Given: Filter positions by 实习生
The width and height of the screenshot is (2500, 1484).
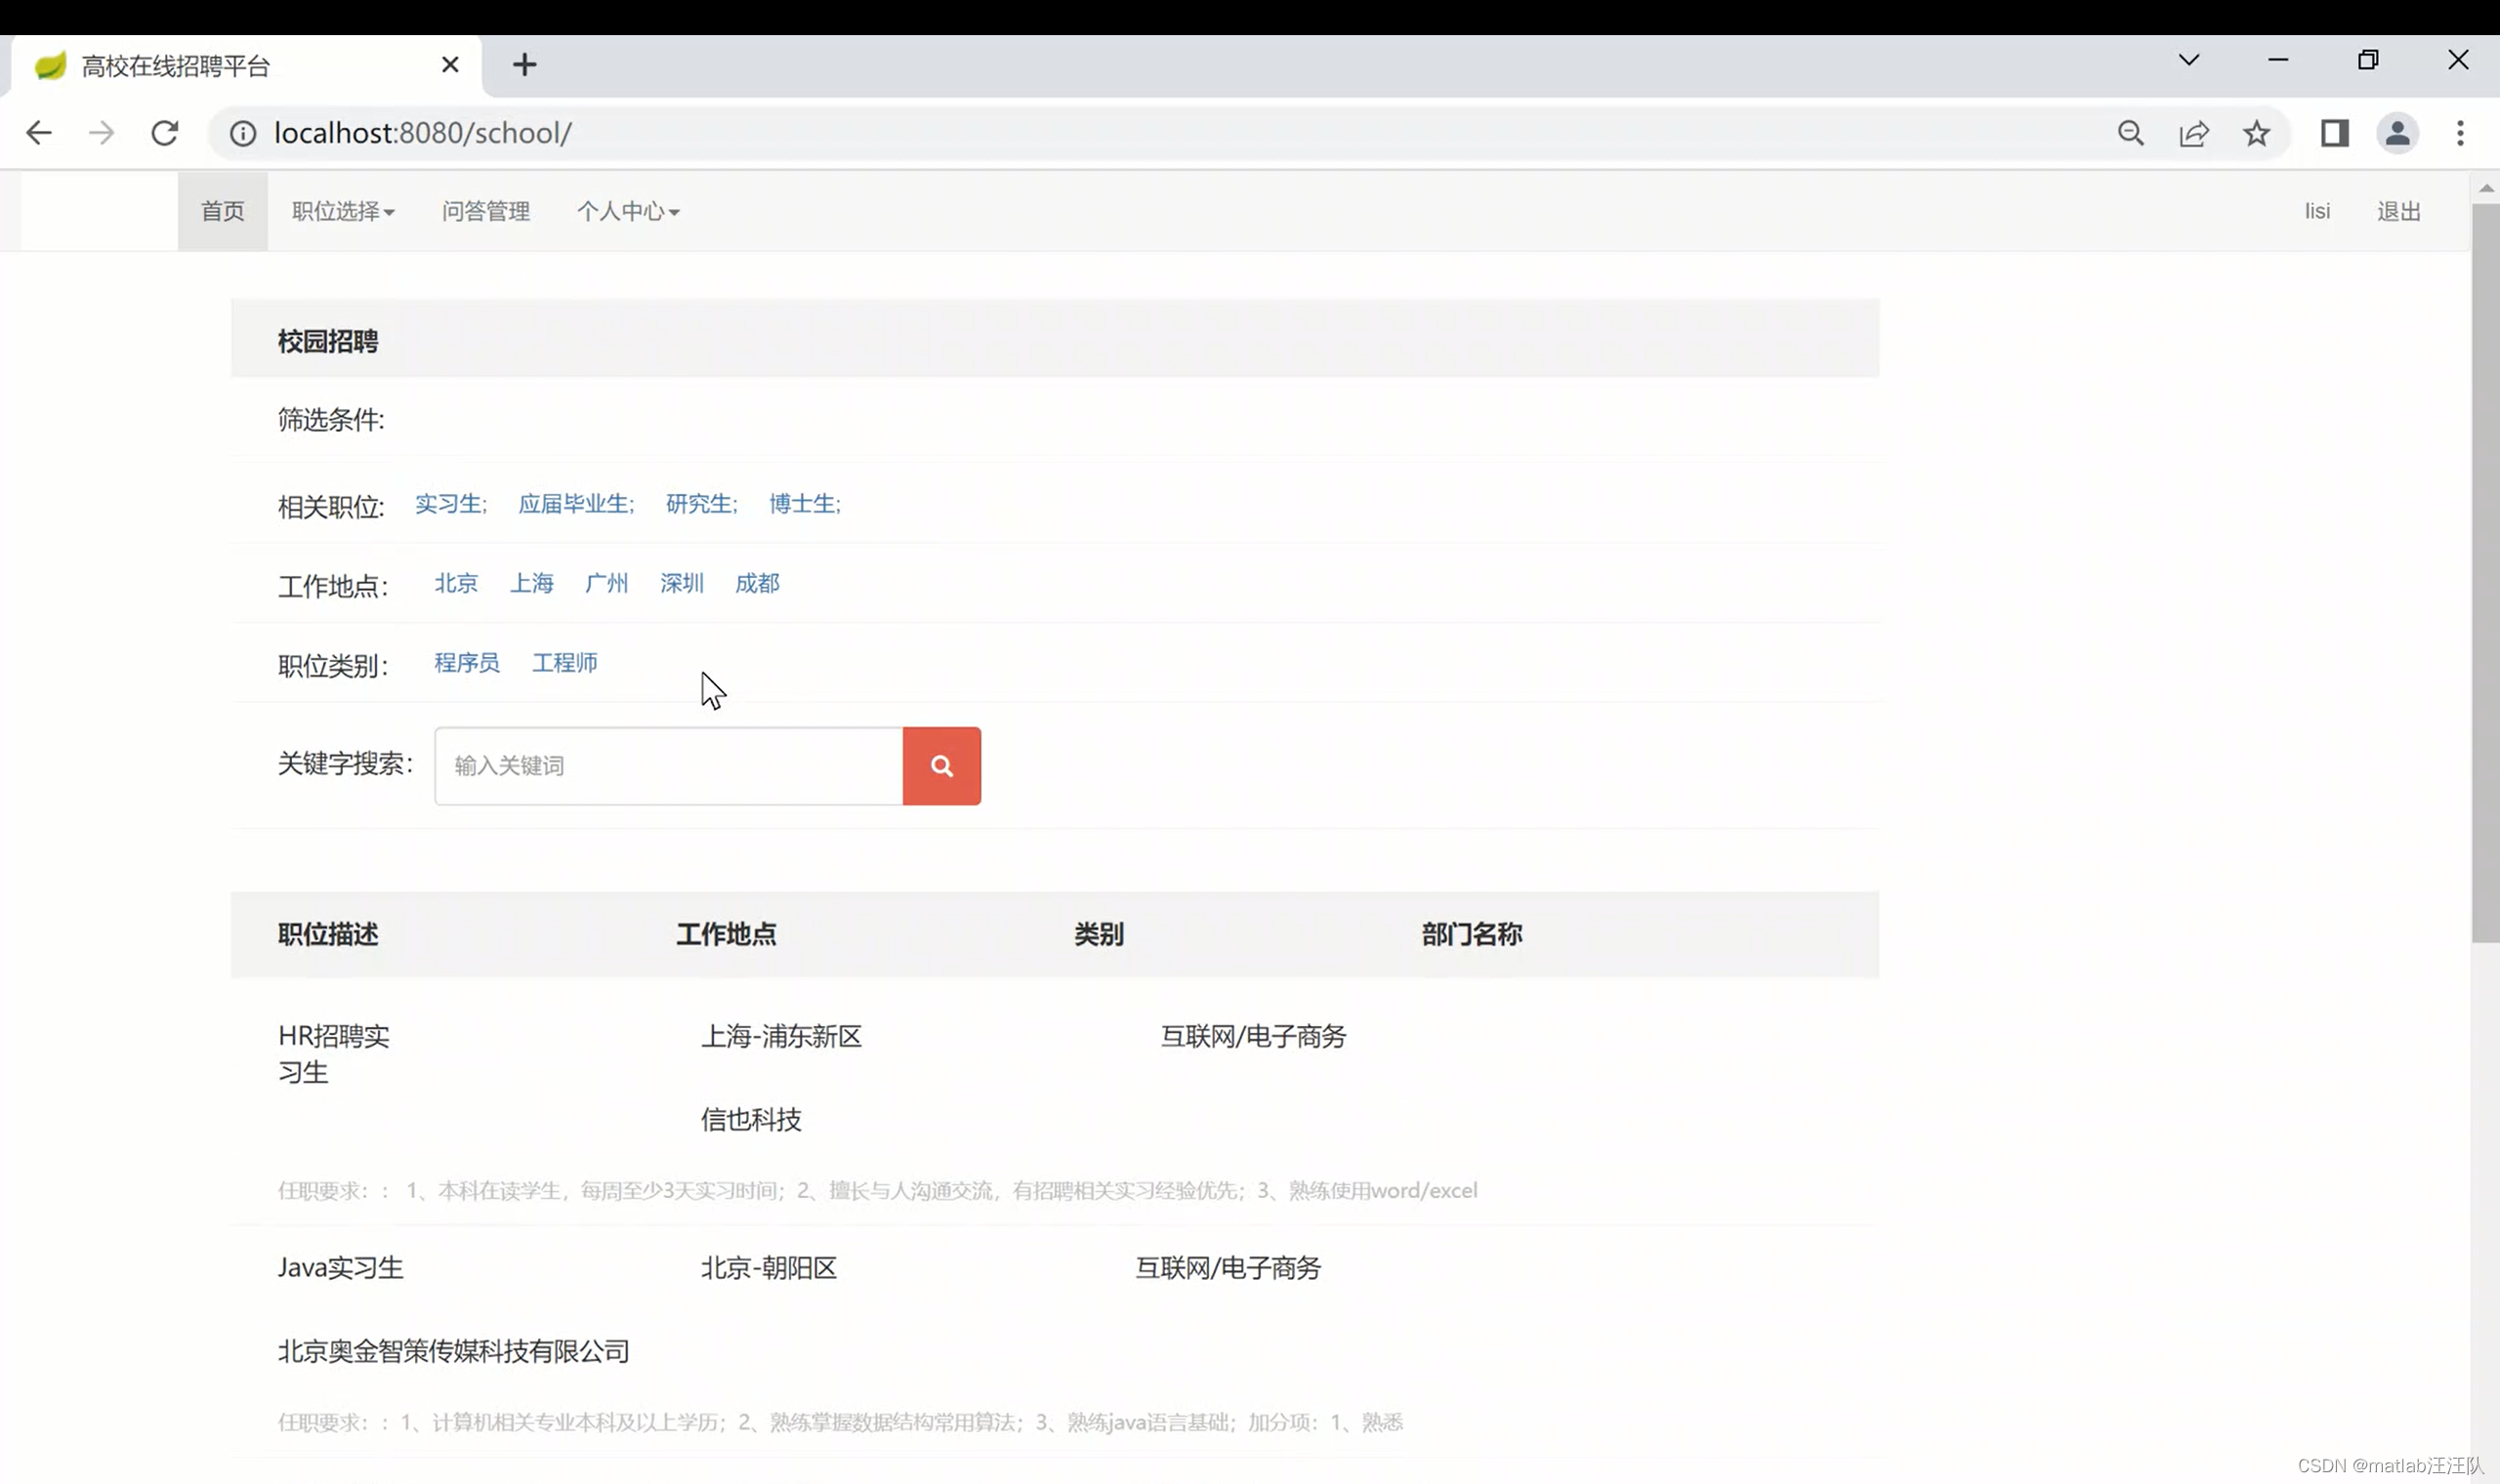Looking at the screenshot, I should pos(450,504).
